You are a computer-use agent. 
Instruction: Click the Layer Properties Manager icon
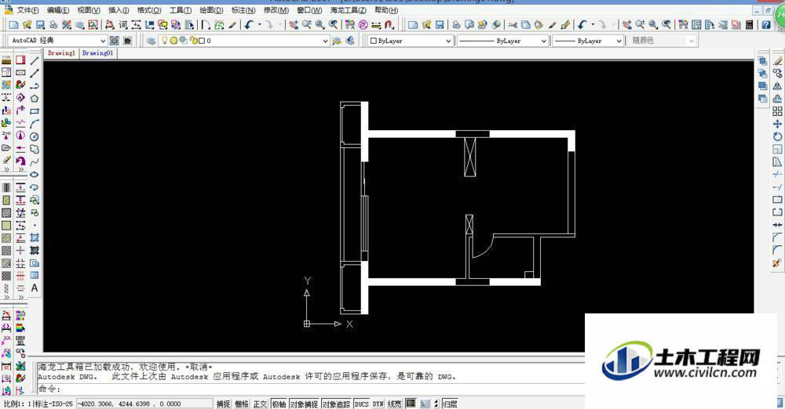point(151,41)
